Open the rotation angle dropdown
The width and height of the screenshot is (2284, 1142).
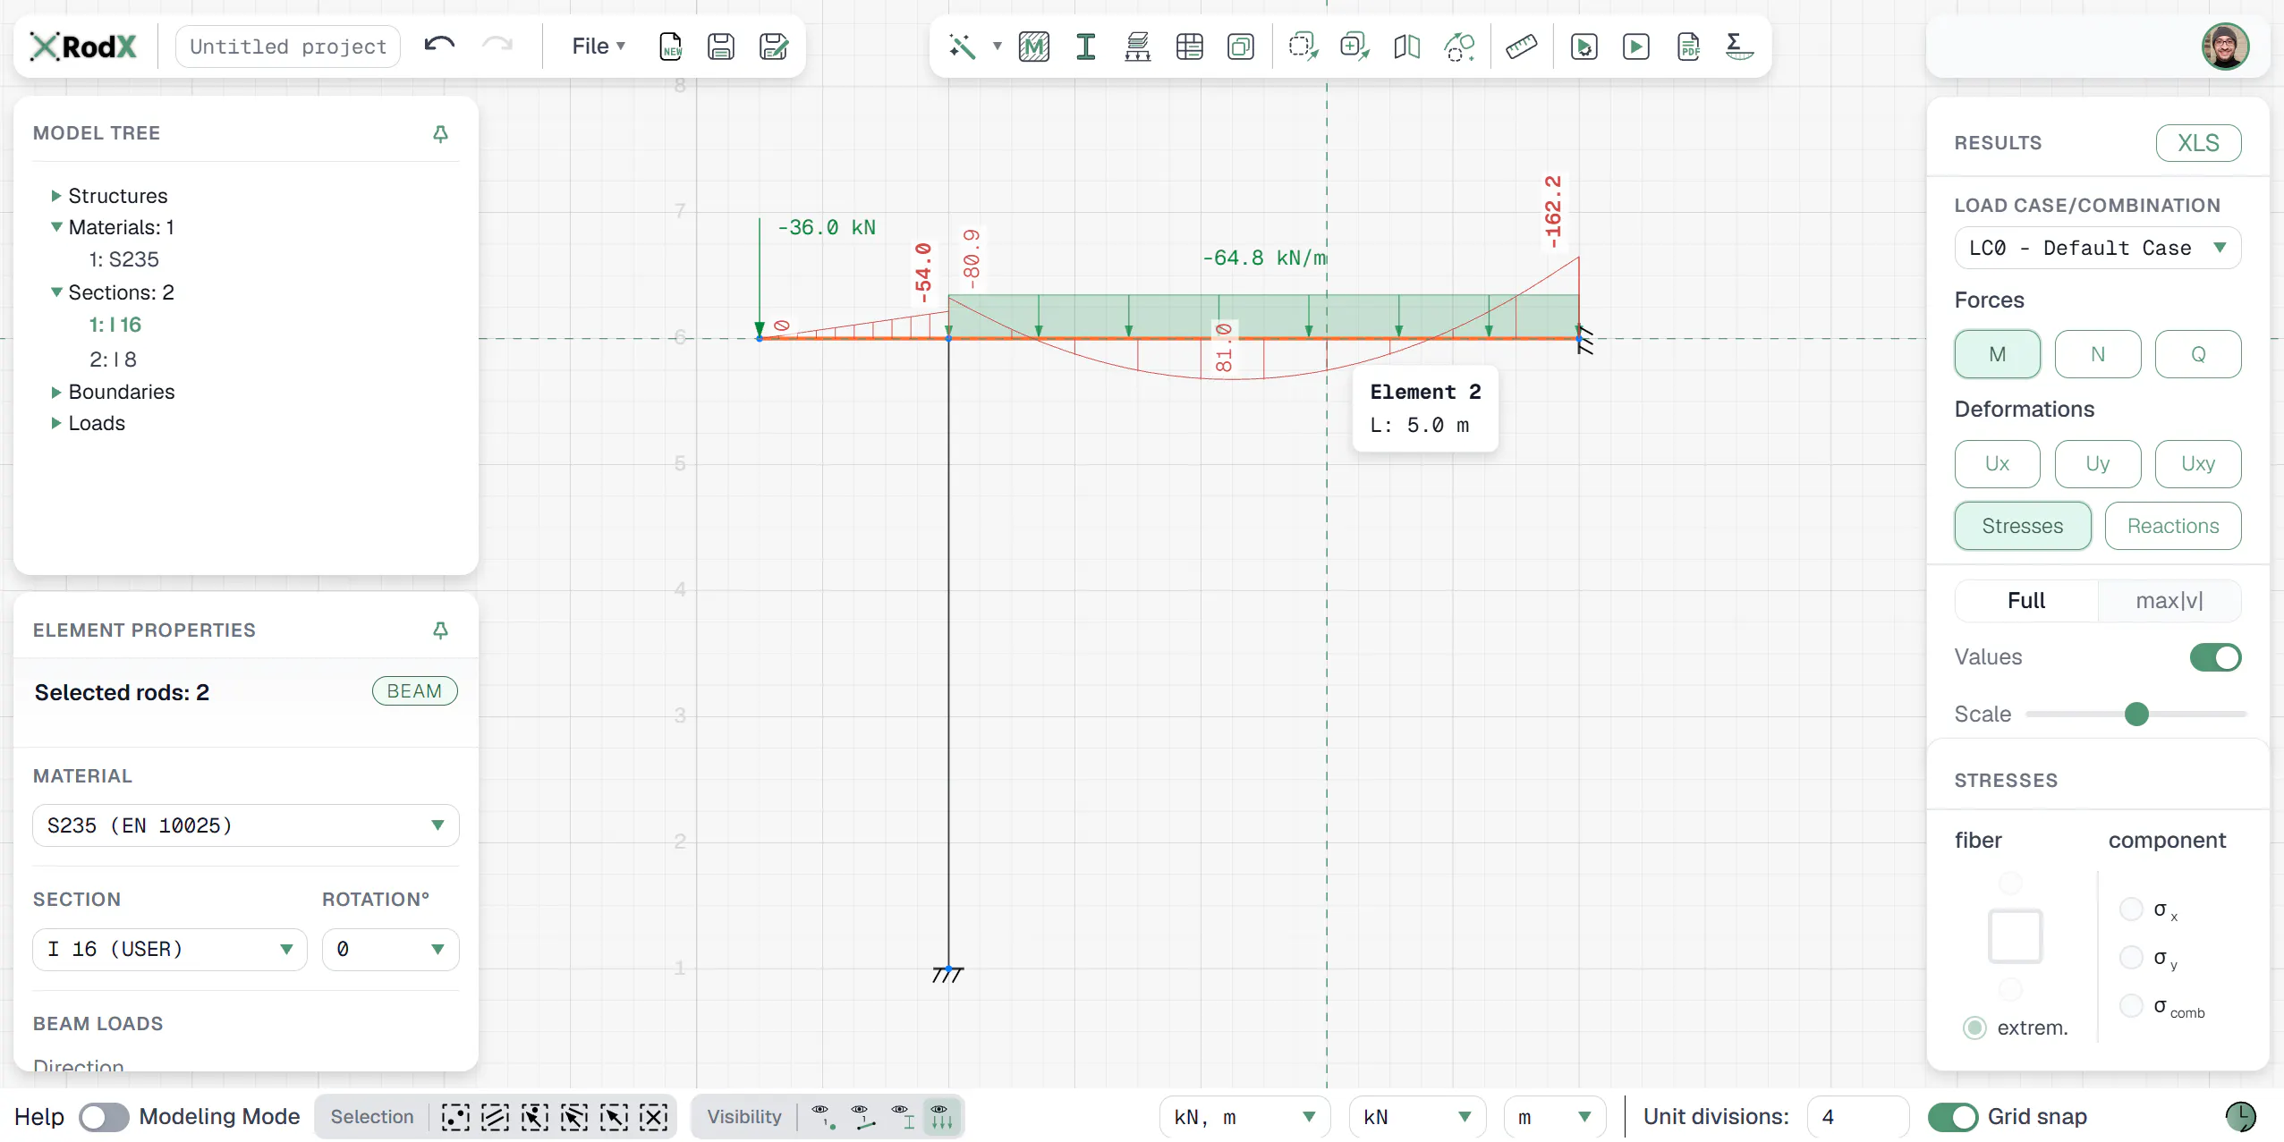[x=390, y=949]
